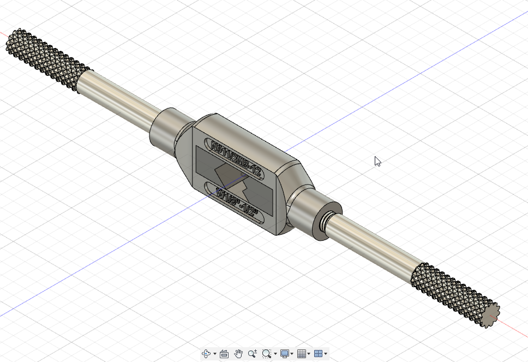The width and height of the screenshot is (528, 362).
Task: Click the Grid and Snaps icon
Action: click(302, 354)
